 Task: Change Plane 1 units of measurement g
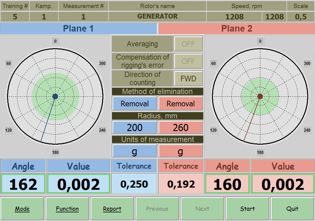tap(135, 151)
